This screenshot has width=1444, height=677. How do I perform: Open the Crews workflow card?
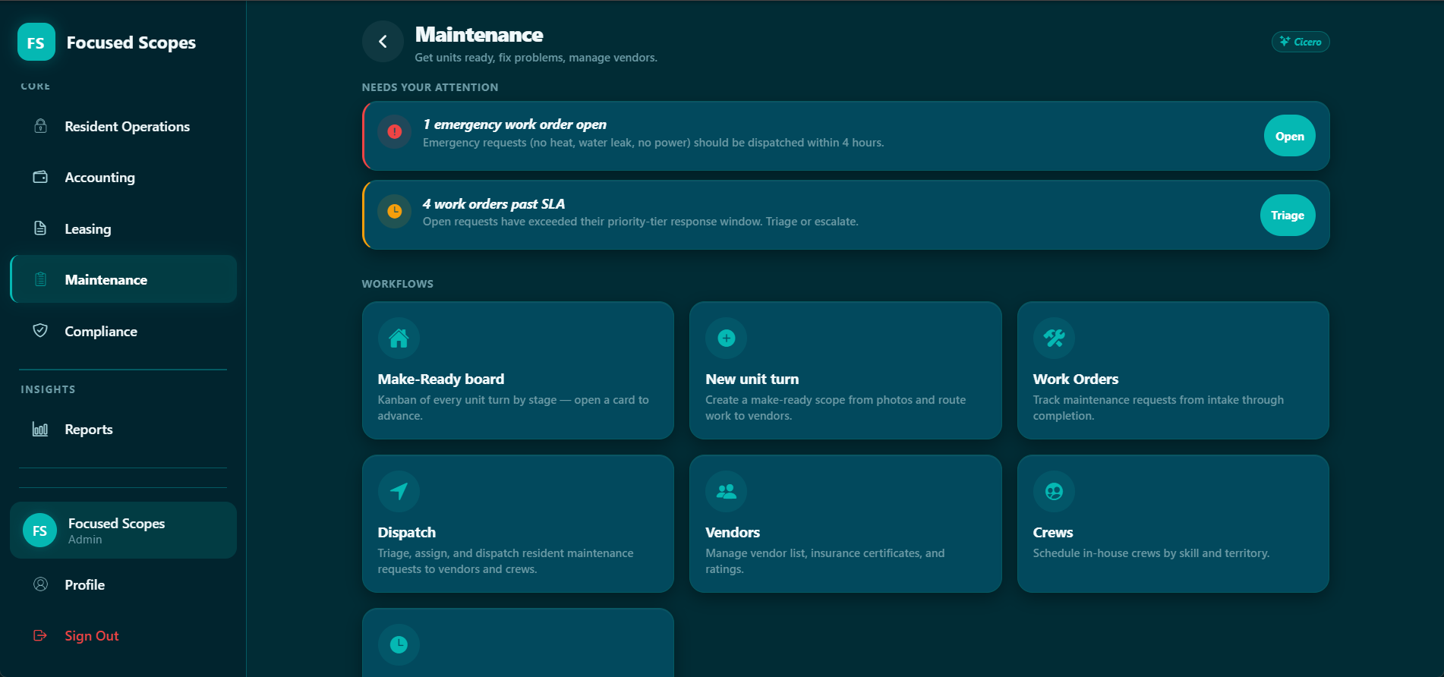pyautogui.click(x=1173, y=524)
